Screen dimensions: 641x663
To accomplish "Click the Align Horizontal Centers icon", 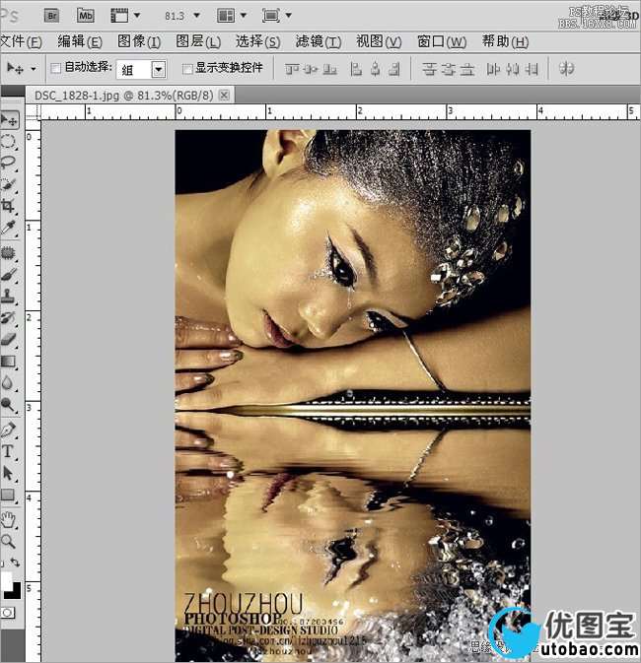I will [x=375, y=69].
